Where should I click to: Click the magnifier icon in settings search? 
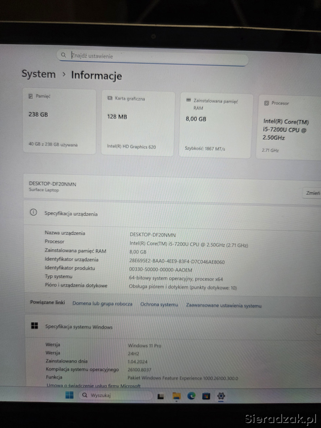coord(63,55)
